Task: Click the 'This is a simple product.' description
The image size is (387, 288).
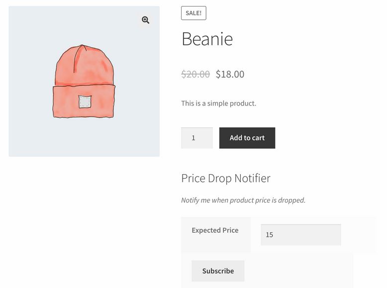Action: (219, 103)
